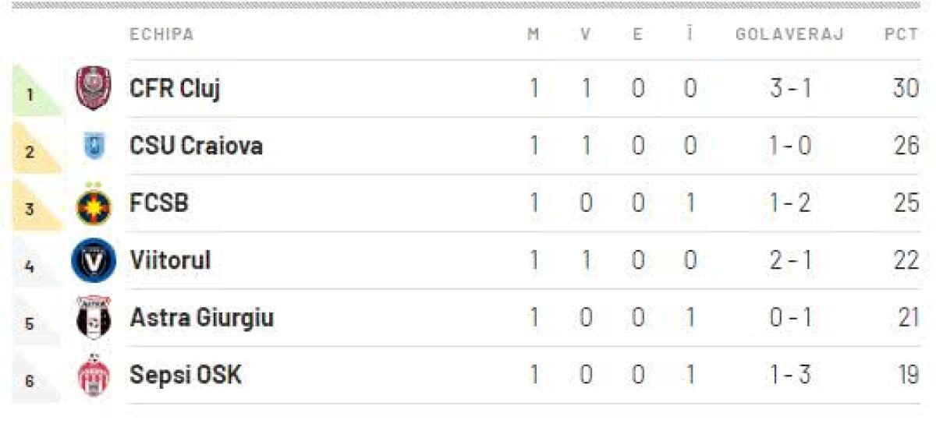Open the Sepsi OSK team page
936x427 pixels.
pos(186,376)
